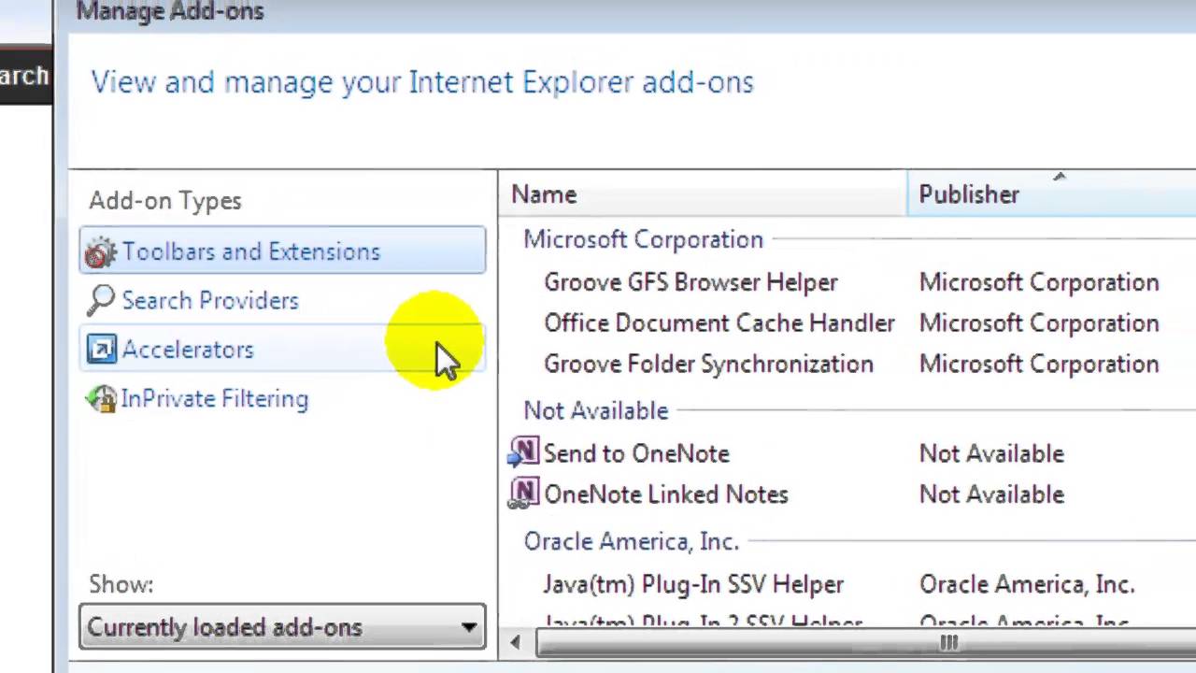Click Publisher cell of Groove GFS Browser Helper

[1038, 282]
